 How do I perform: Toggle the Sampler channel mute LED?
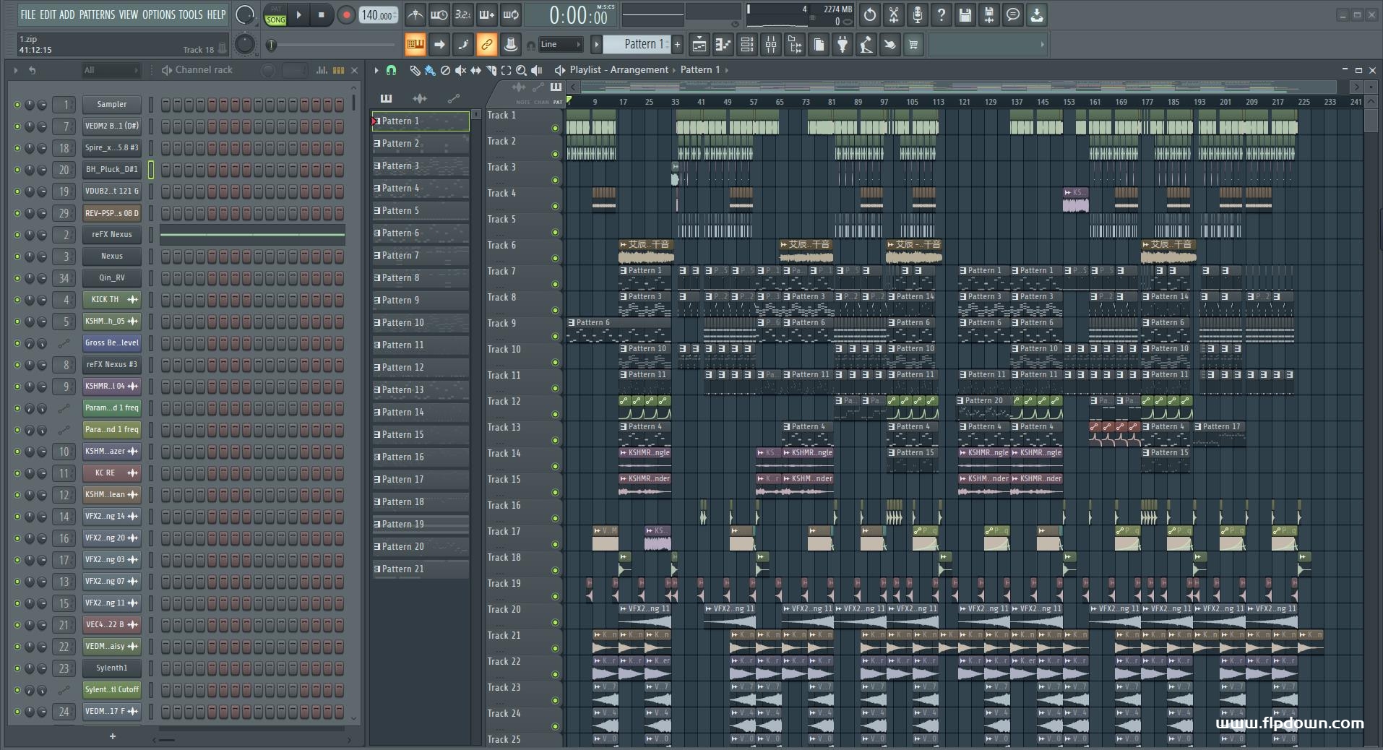tap(17, 105)
